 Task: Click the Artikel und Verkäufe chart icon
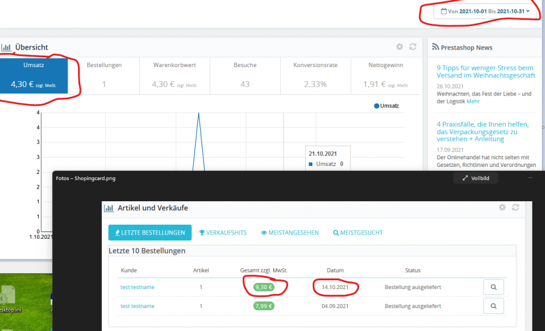point(109,208)
